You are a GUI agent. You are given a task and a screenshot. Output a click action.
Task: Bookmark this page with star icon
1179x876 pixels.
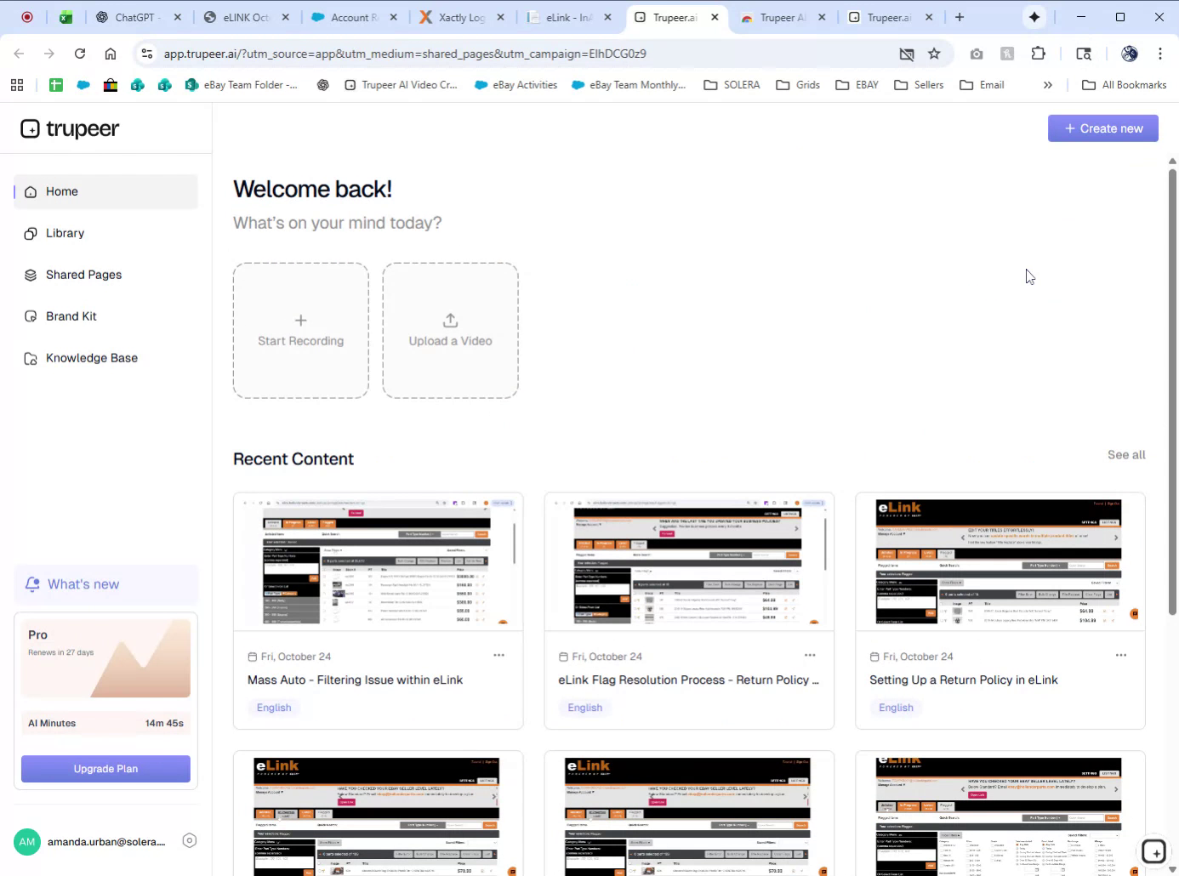[x=934, y=54]
